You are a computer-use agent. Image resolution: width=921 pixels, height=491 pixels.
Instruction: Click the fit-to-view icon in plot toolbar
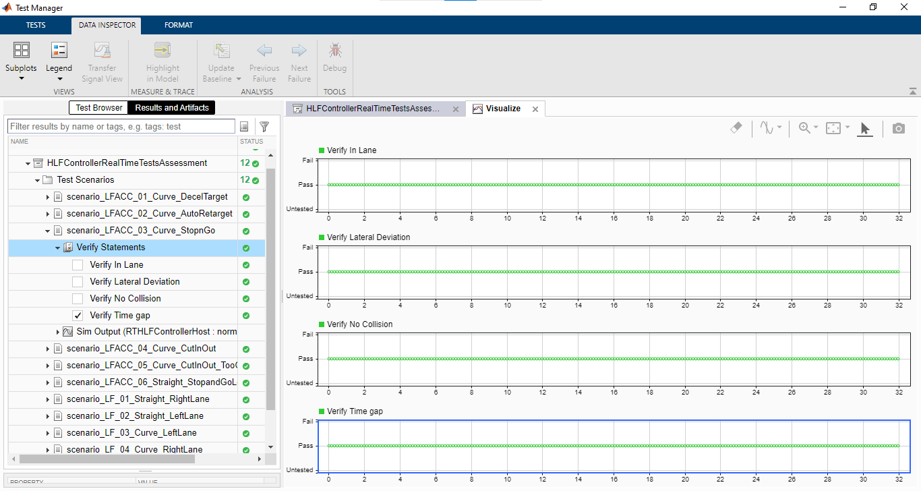click(x=833, y=128)
